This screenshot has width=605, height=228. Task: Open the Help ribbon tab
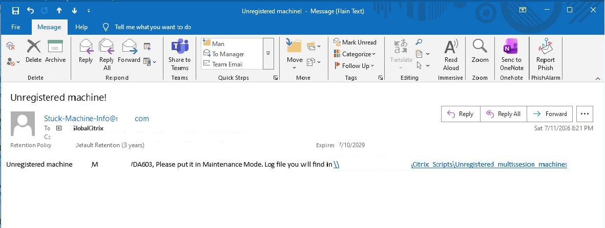click(x=81, y=27)
